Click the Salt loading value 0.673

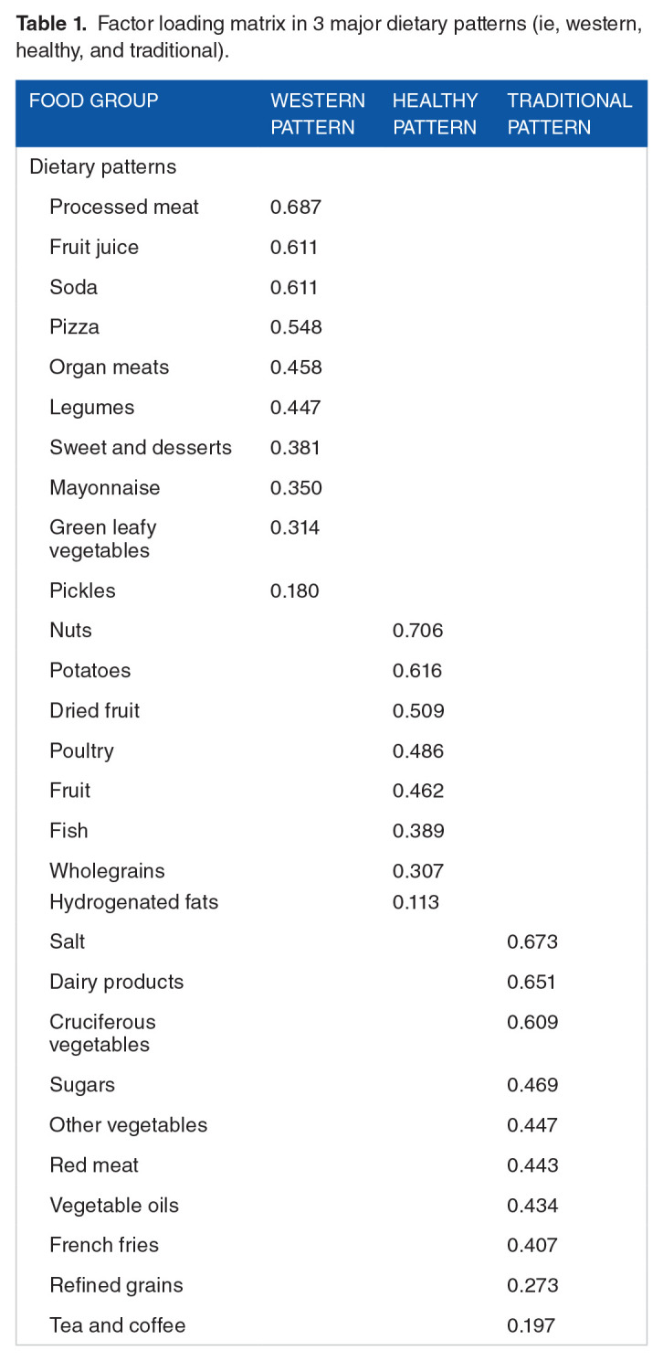click(x=532, y=941)
